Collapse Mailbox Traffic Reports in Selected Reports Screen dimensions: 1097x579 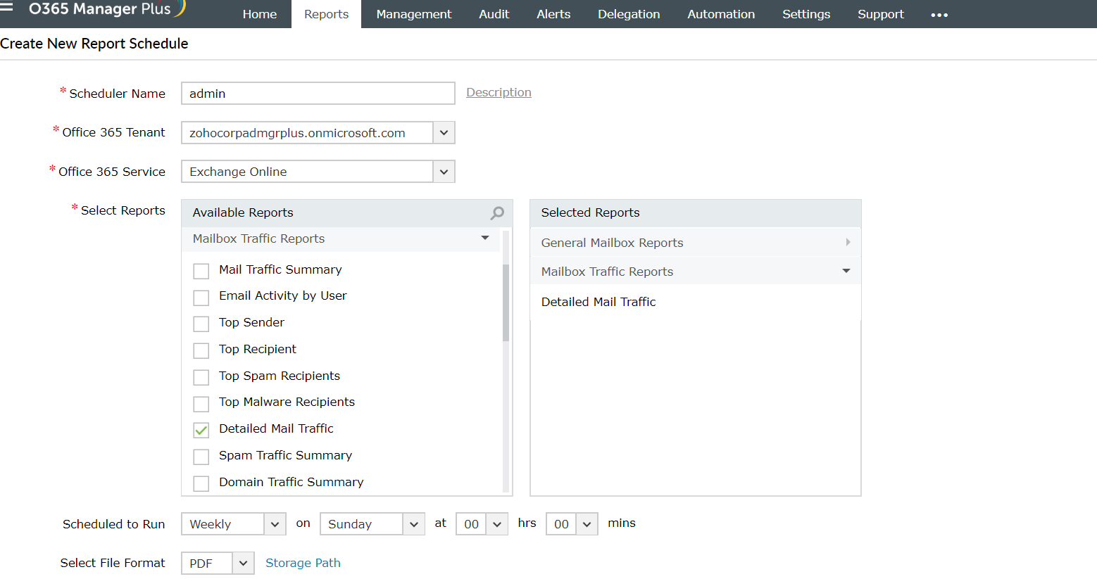[x=846, y=271]
